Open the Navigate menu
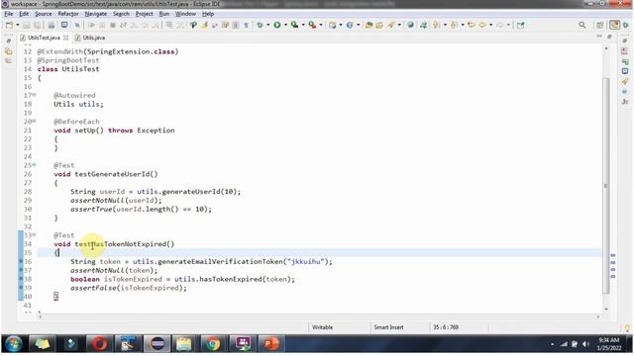This screenshot has width=634, height=356. point(96,14)
